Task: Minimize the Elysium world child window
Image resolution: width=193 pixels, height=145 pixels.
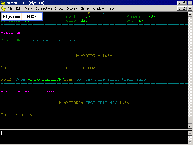Action: point(179,8)
